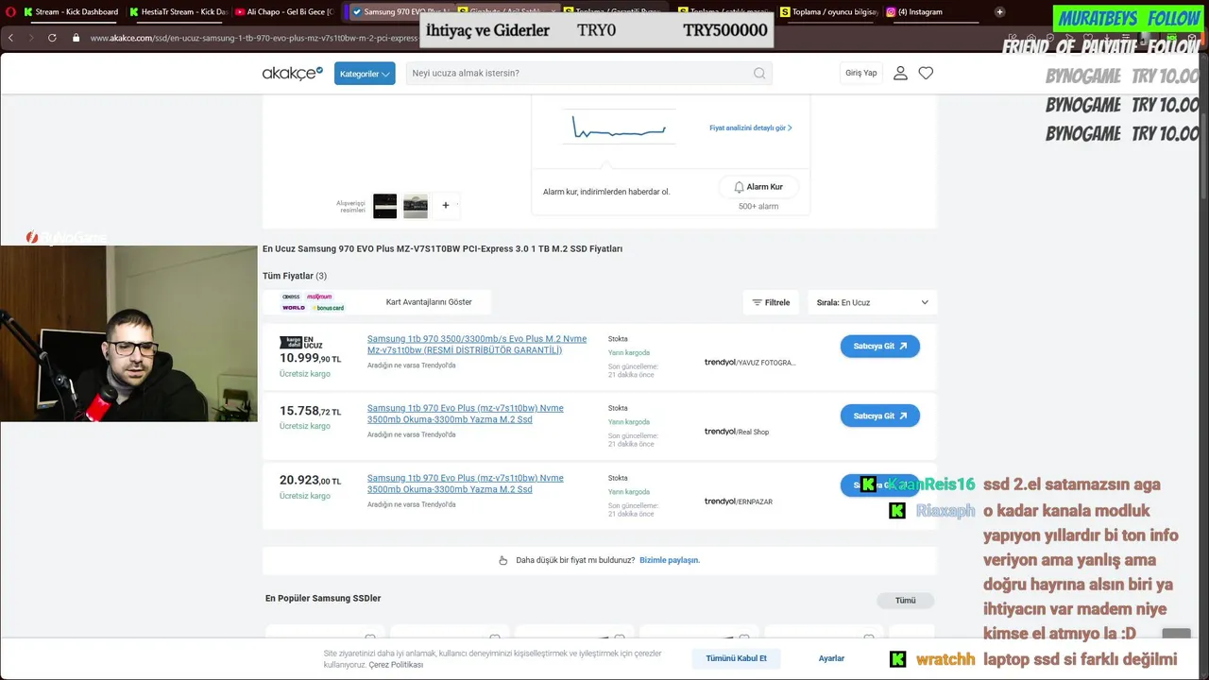Open cookie Ayarlar settings
Viewport: 1209px width, 680px height.
point(831,658)
